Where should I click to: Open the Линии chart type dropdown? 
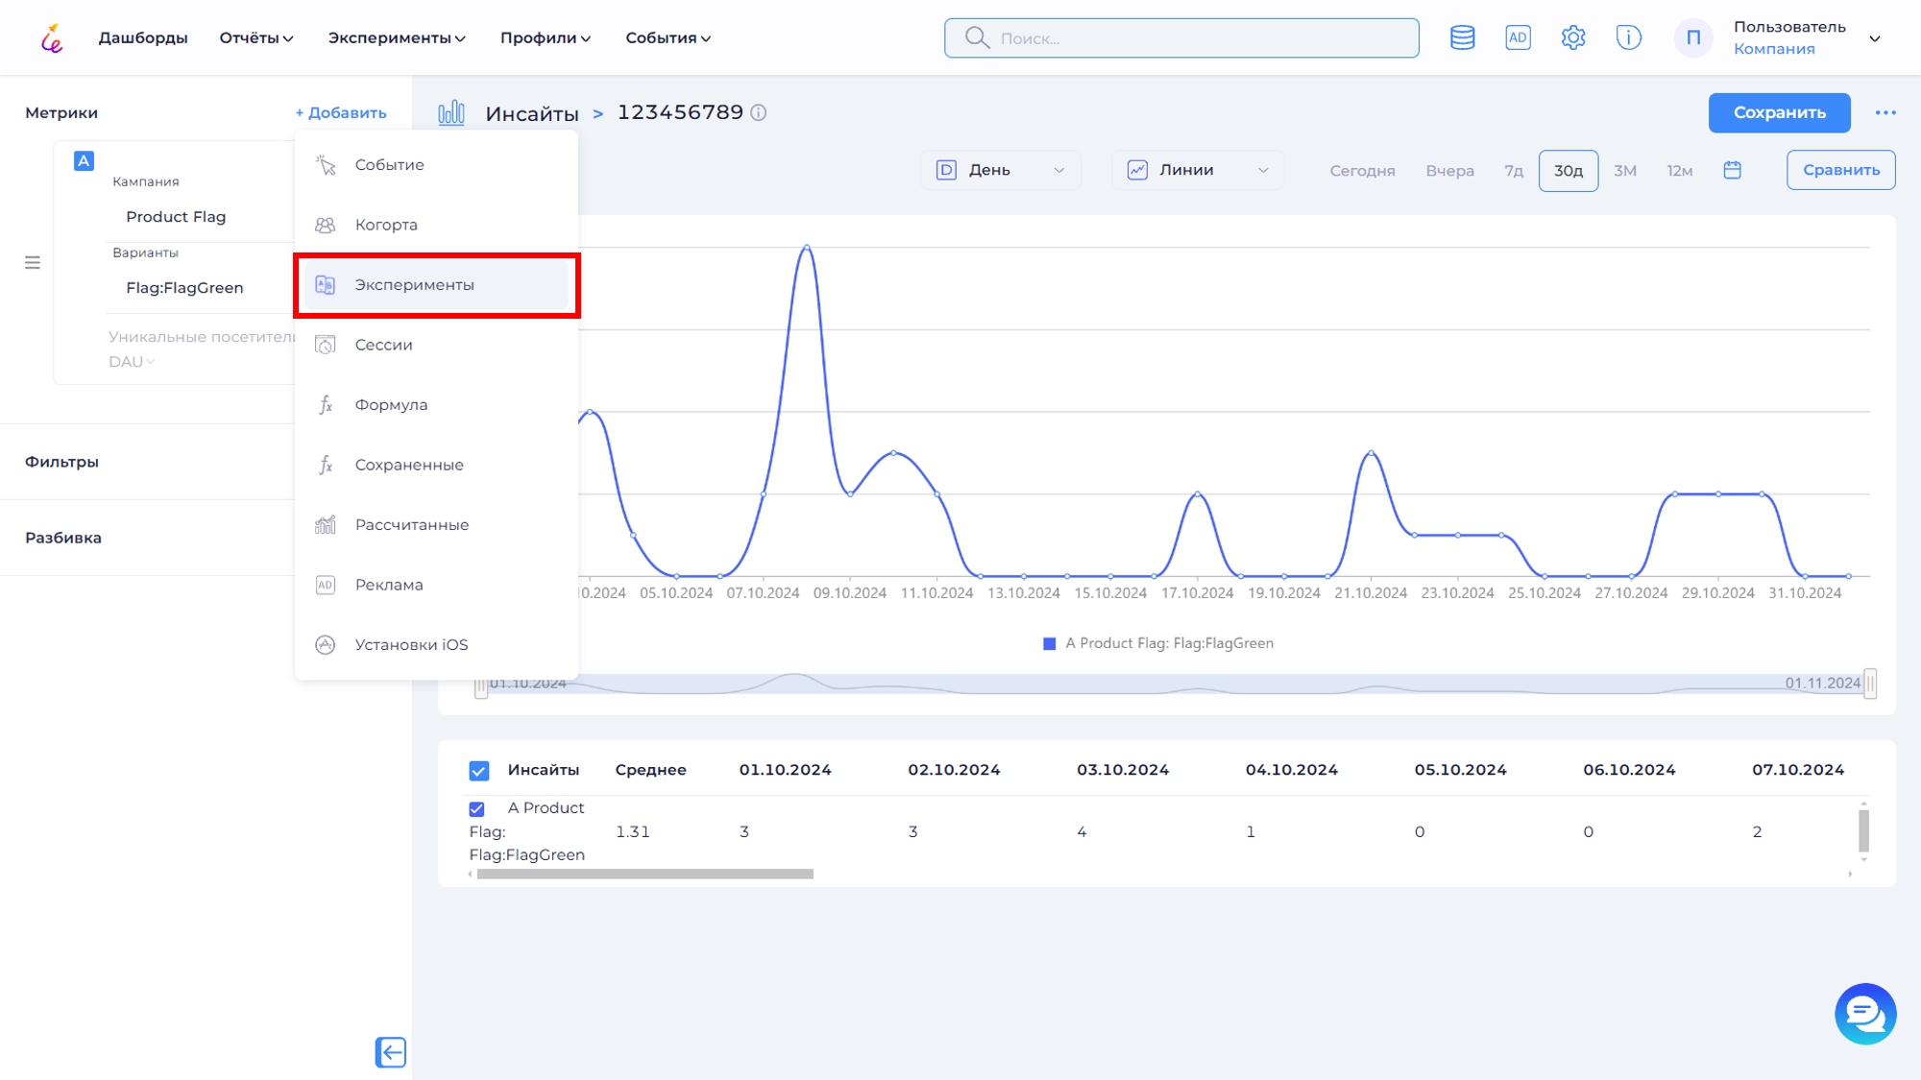point(1198,169)
